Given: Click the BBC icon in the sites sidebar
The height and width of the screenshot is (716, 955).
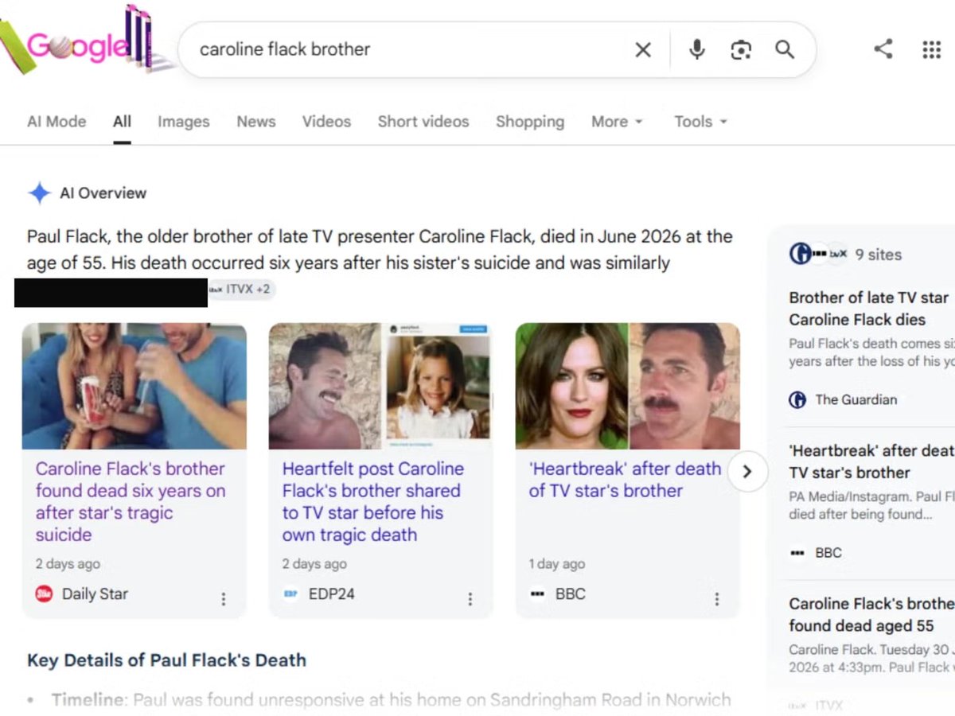Looking at the screenshot, I should pos(797,553).
